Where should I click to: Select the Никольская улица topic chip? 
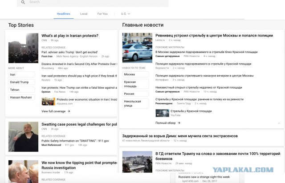135,103
